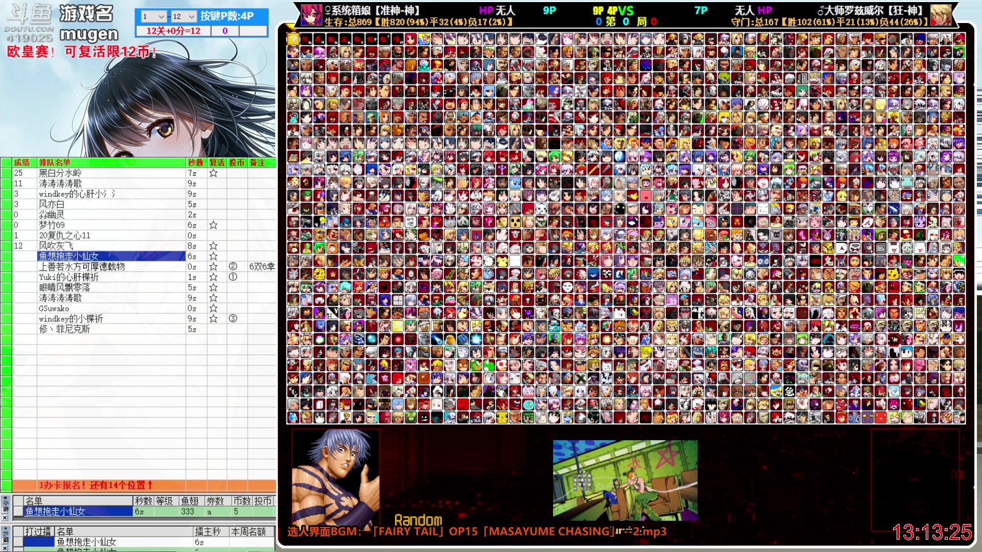Click the star in 眼睛风飘零落 row
982x552 pixels.
(x=213, y=288)
